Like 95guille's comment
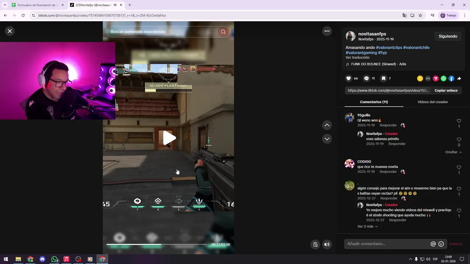 point(459,121)
